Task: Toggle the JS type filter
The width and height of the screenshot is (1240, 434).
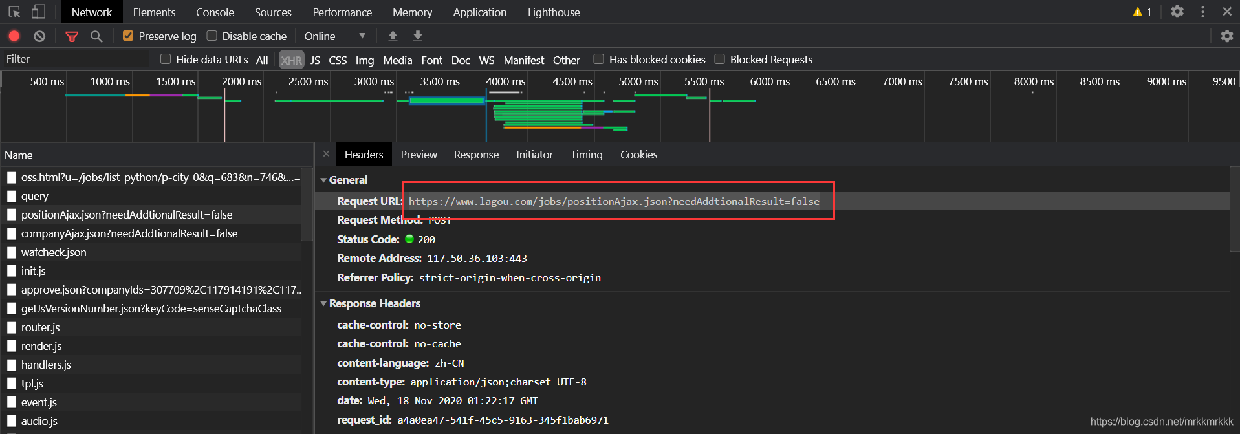Action: [x=315, y=60]
